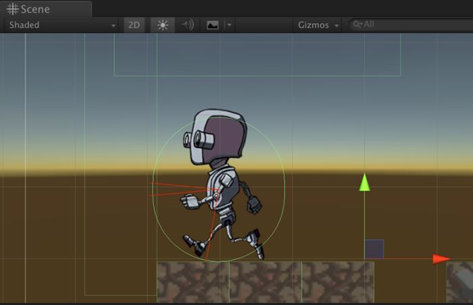Select the stone tile under the robot
Viewport: 473px width, 305px height.
193,281
